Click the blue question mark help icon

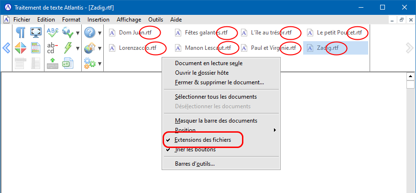(89, 33)
